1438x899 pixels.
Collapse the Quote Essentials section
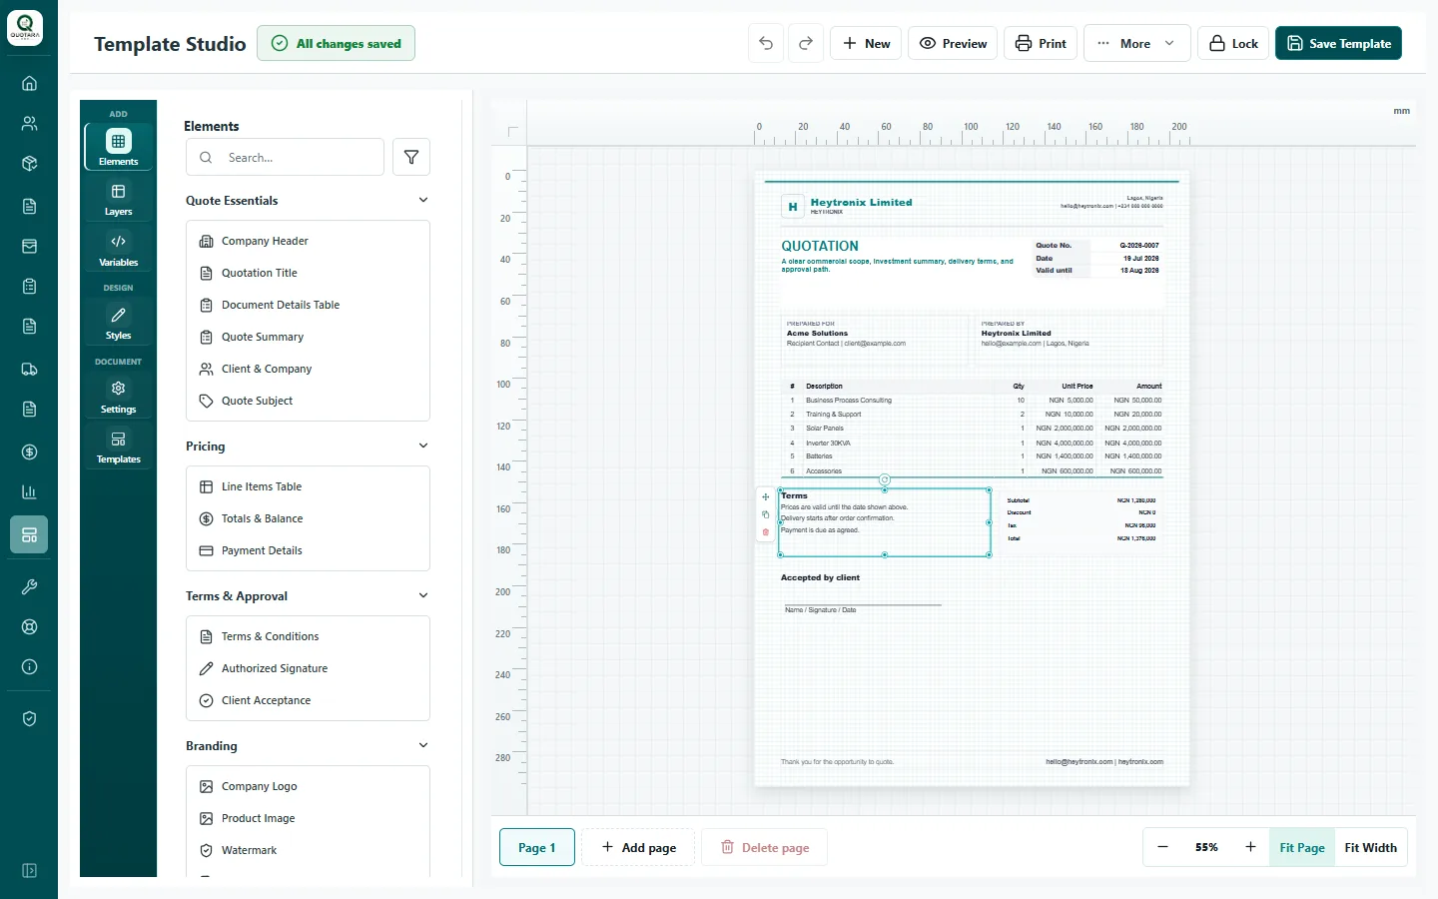click(423, 200)
